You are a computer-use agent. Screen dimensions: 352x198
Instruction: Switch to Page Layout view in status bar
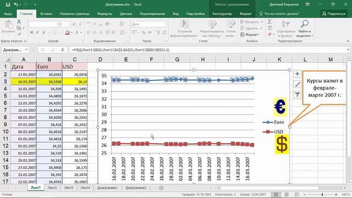(x=287, y=194)
